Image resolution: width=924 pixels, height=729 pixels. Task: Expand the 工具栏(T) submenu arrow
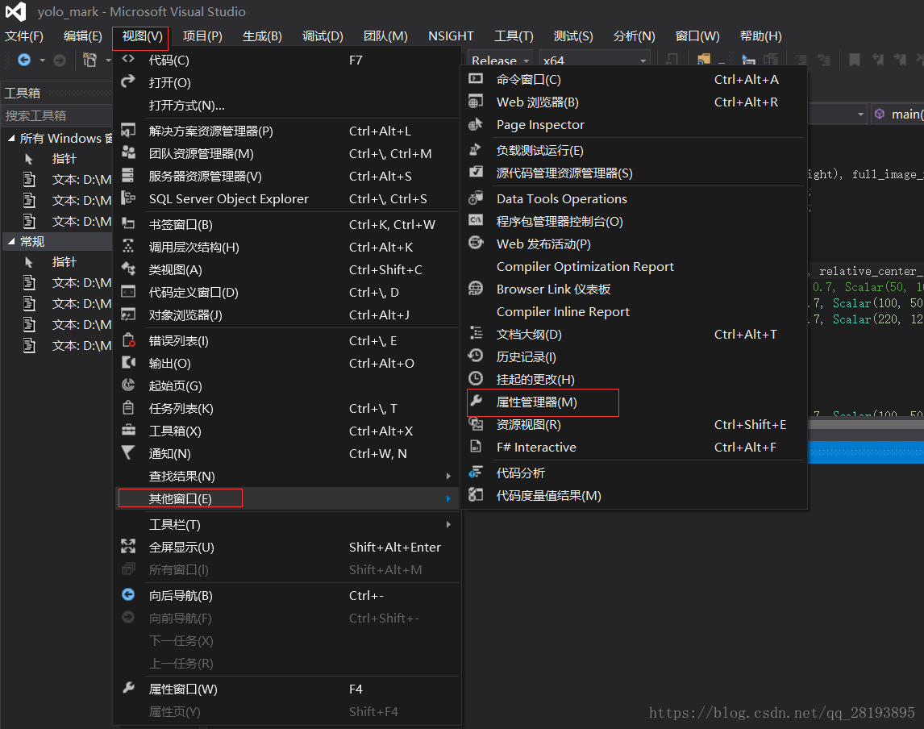448,524
